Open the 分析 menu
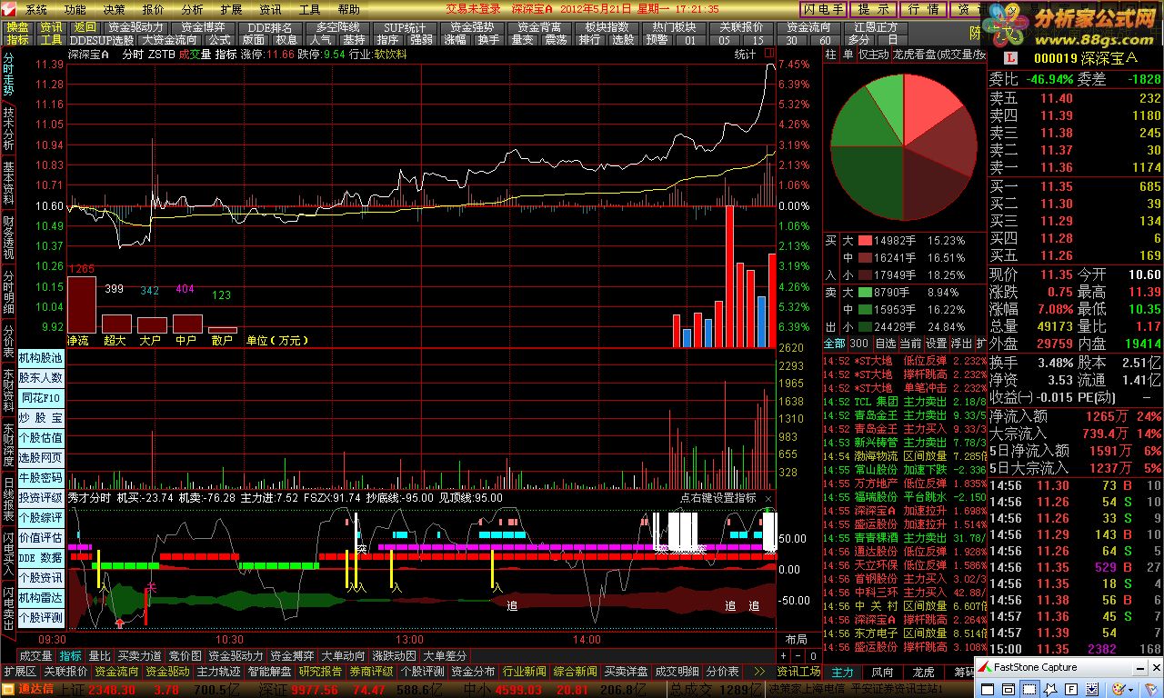This screenshot has height=698, width=1164. point(192,9)
